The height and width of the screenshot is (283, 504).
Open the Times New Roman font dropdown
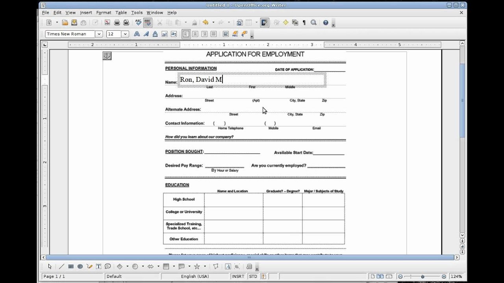pyautogui.click(x=99, y=34)
